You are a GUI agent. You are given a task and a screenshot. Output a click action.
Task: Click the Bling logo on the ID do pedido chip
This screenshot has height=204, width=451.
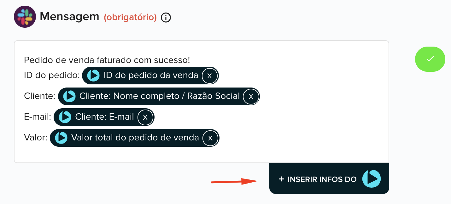click(93, 76)
